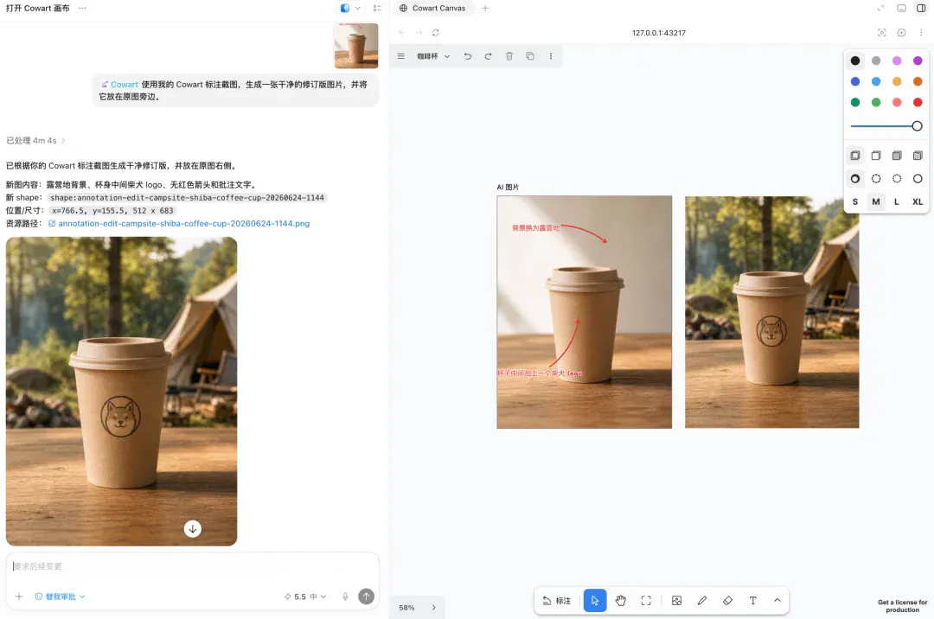The image size is (934, 619).
Task: Set size to M
Action: click(875, 201)
